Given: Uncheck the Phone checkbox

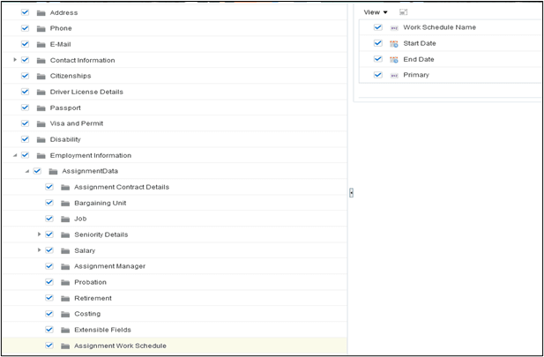Looking at the screenshot, I should click(25, 28).
